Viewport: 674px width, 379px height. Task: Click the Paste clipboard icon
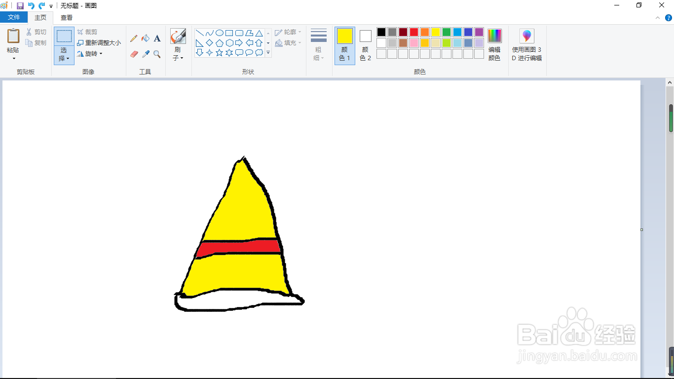point(13,36)
